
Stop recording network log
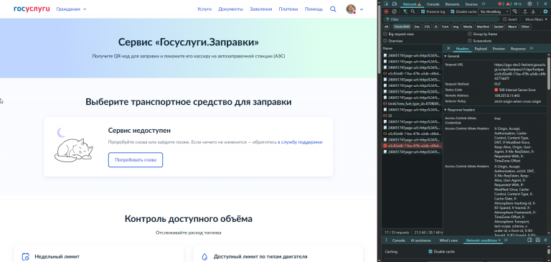tap(386, 11)
